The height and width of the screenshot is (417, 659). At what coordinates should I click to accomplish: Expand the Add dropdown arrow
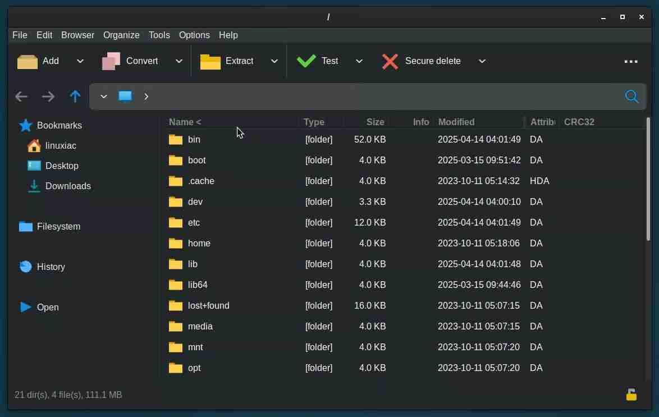[80, 61]
